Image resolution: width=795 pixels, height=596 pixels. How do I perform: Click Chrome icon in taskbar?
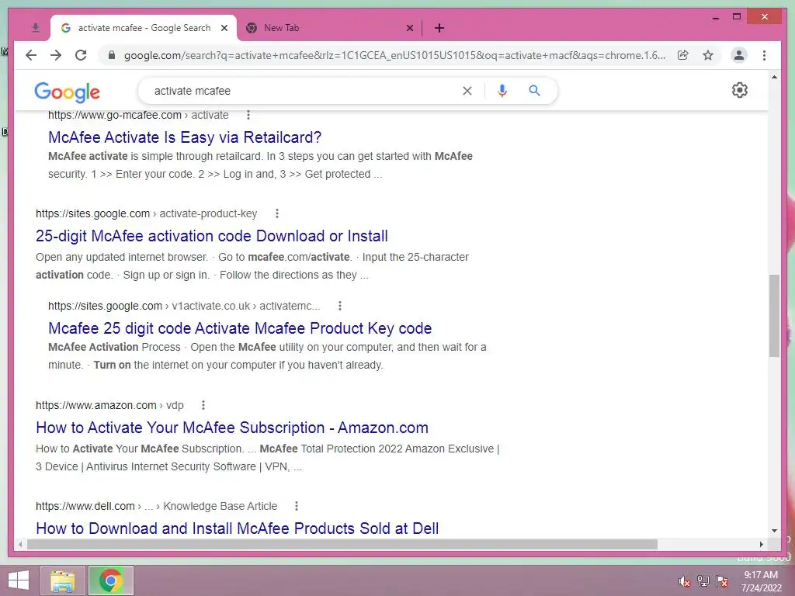[x=111, y=580]
